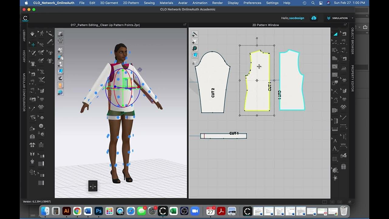Select the large letter A text tool
The width and height of the screenshot is (389, 219).
tap(335, 149)
